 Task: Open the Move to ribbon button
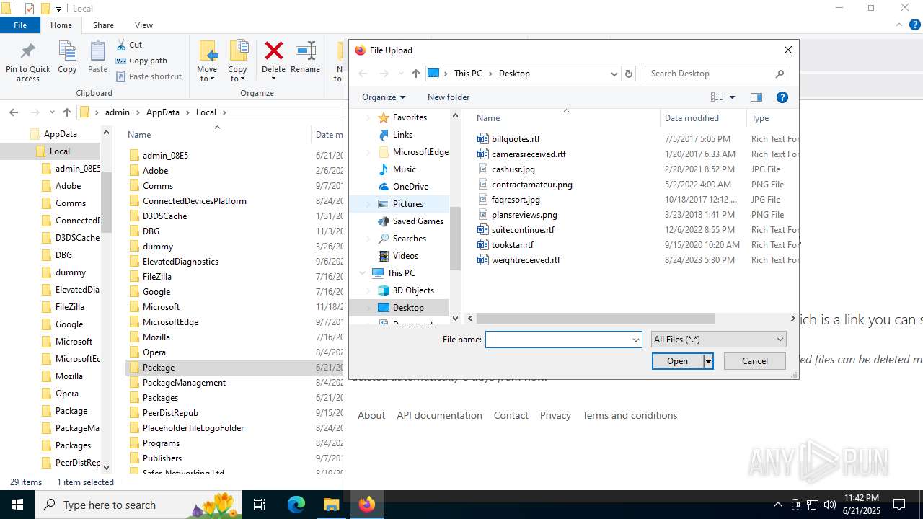pos(207,61)
